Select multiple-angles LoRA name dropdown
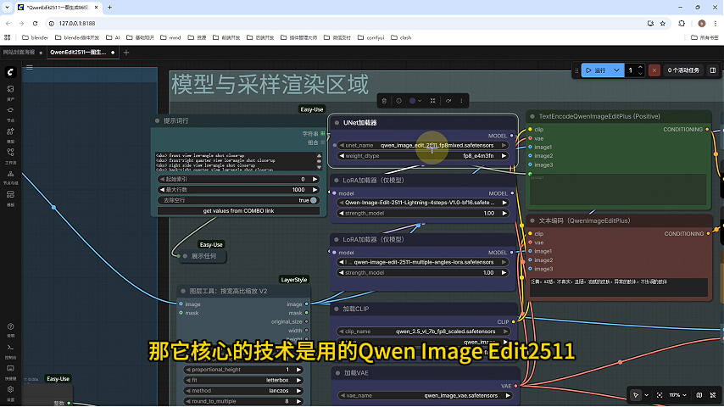724x407 pixels. pyautogui.click(x=422, y=262)
